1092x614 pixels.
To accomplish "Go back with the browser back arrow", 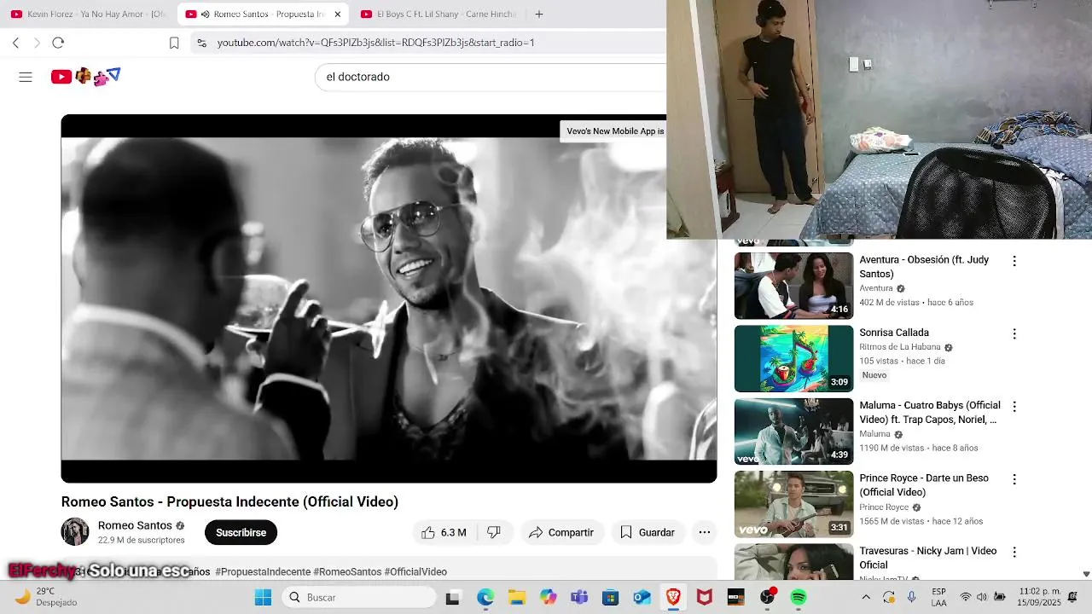I will click(15, 43).
